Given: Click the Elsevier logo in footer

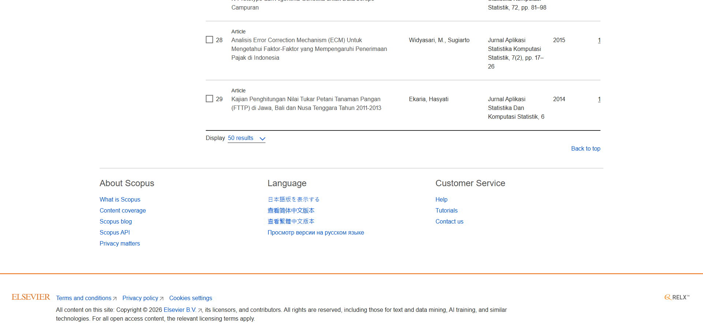Looking at the screenshot, I should [31, 297].
